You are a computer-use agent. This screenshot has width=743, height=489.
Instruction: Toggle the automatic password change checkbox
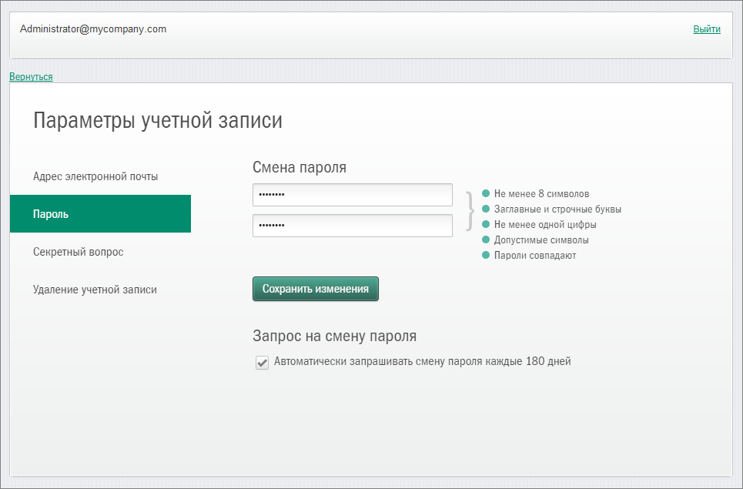[262, 362]
